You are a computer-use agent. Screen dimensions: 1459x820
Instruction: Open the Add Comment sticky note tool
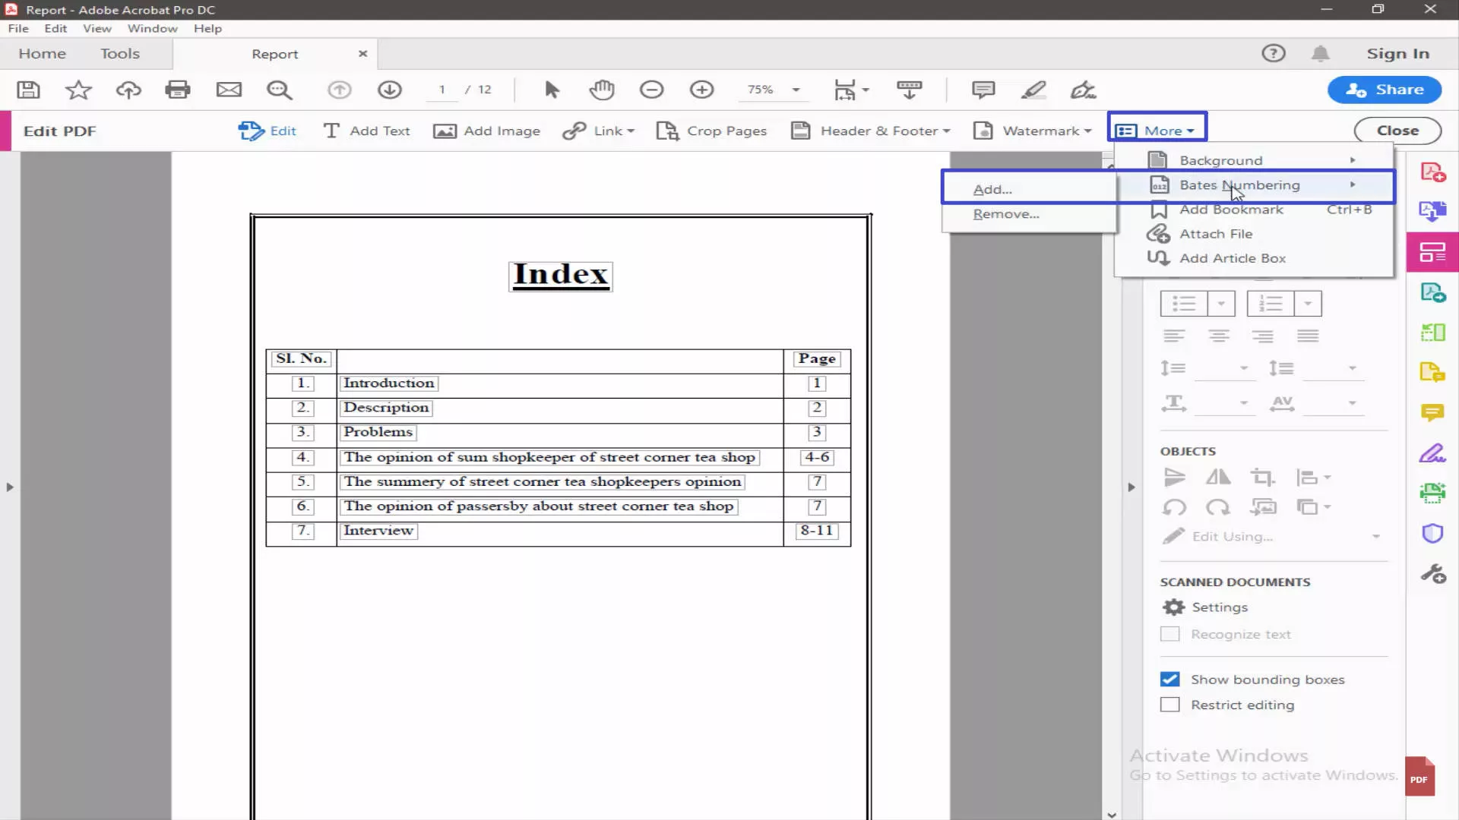983,90
